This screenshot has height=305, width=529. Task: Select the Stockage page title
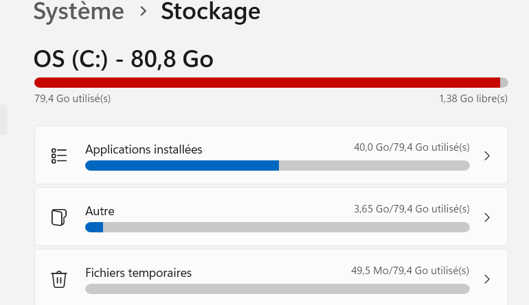tap(210, 12)
